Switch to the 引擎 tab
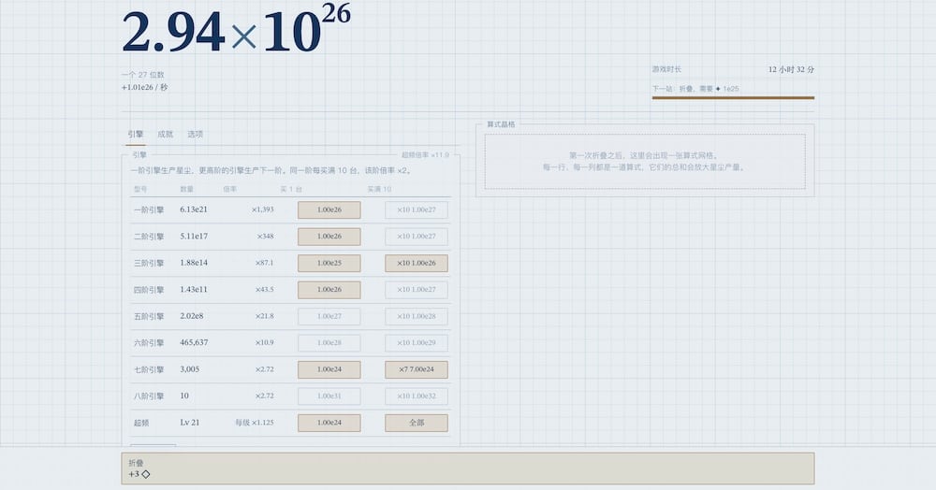 pos(136,135)
